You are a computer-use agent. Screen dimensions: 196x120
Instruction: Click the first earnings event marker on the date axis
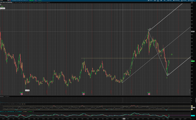pos(22,94)
